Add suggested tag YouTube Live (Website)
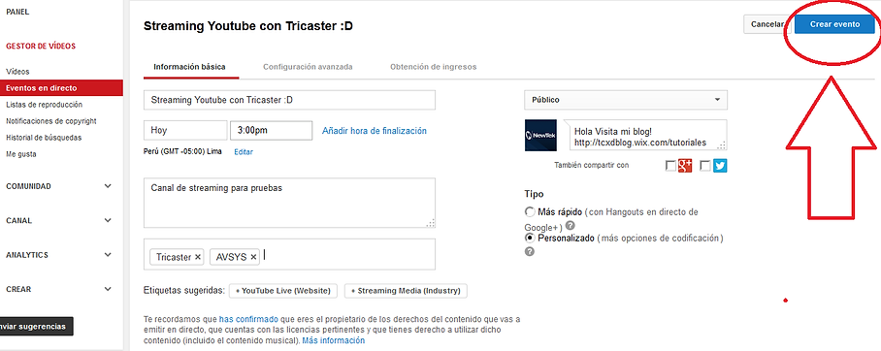 coord(283,291)
